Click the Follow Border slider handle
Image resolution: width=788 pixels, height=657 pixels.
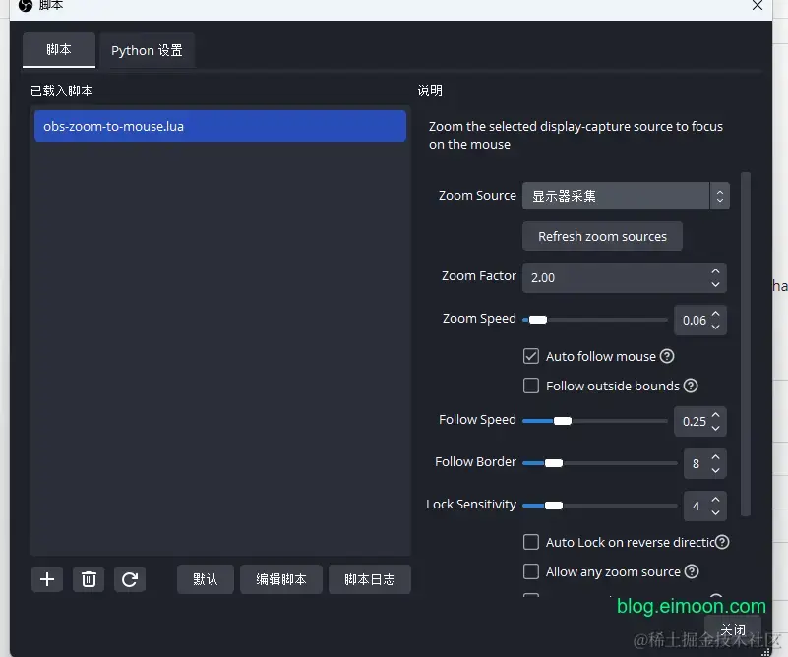pyautogui.click(x=553, y=463)
